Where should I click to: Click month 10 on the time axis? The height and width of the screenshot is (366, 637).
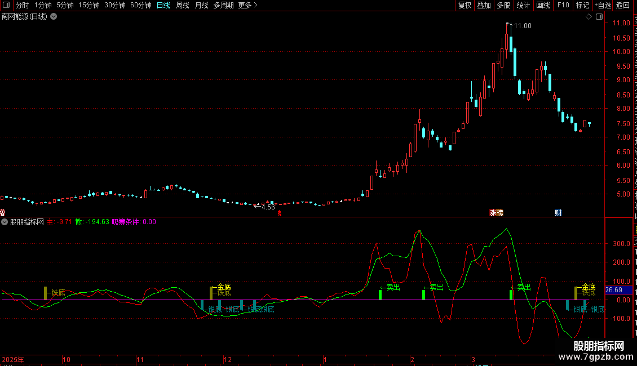tap(66, 359)
